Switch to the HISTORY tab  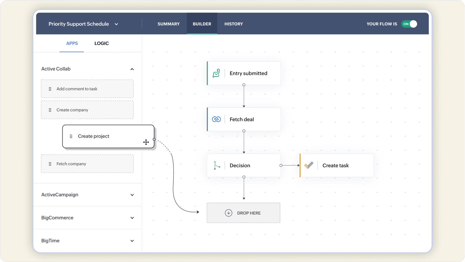click(234, 24)
